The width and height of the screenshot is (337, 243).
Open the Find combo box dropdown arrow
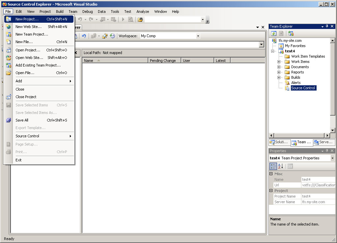pos(203,19)
